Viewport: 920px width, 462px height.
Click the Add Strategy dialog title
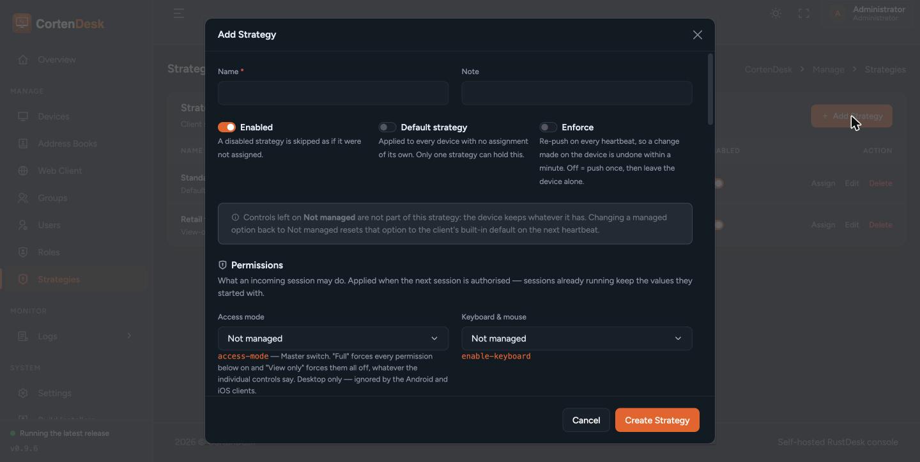click(247, 35)
